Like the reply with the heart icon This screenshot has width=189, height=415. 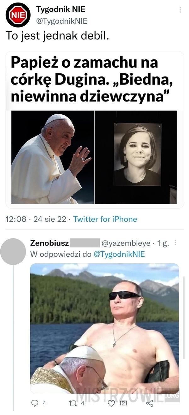click(111, 403)
